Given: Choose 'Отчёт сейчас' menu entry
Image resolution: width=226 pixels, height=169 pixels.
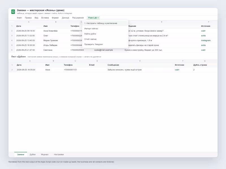Looking at the screenshot, I should (x=105, y=39).
